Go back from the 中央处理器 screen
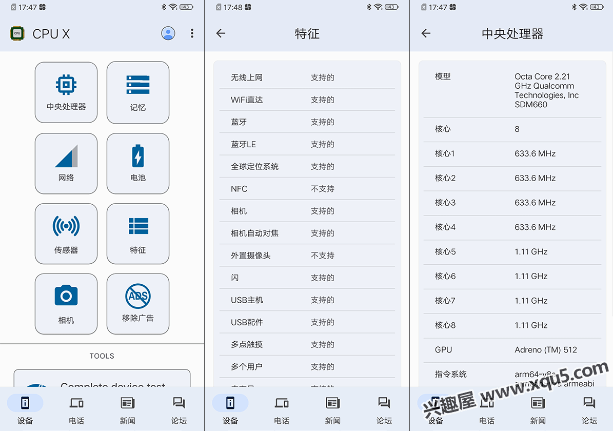This screenshot has width=613, height=431. click(426, 33)
